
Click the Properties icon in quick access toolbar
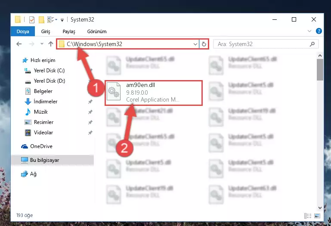pyautogui.click(x=32, y=20)
